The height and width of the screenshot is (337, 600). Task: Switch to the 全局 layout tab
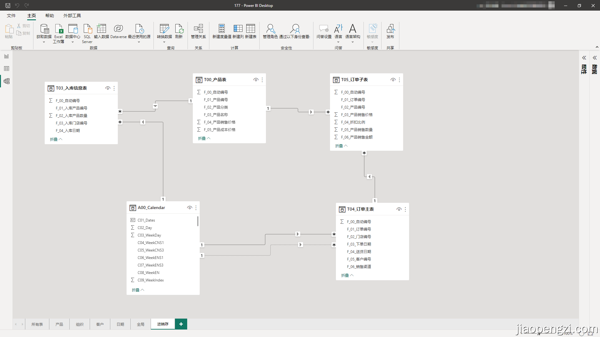pos(141,324)
